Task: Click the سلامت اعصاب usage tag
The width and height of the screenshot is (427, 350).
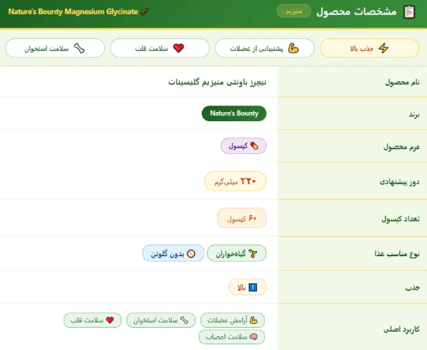Action: point(232,337)
